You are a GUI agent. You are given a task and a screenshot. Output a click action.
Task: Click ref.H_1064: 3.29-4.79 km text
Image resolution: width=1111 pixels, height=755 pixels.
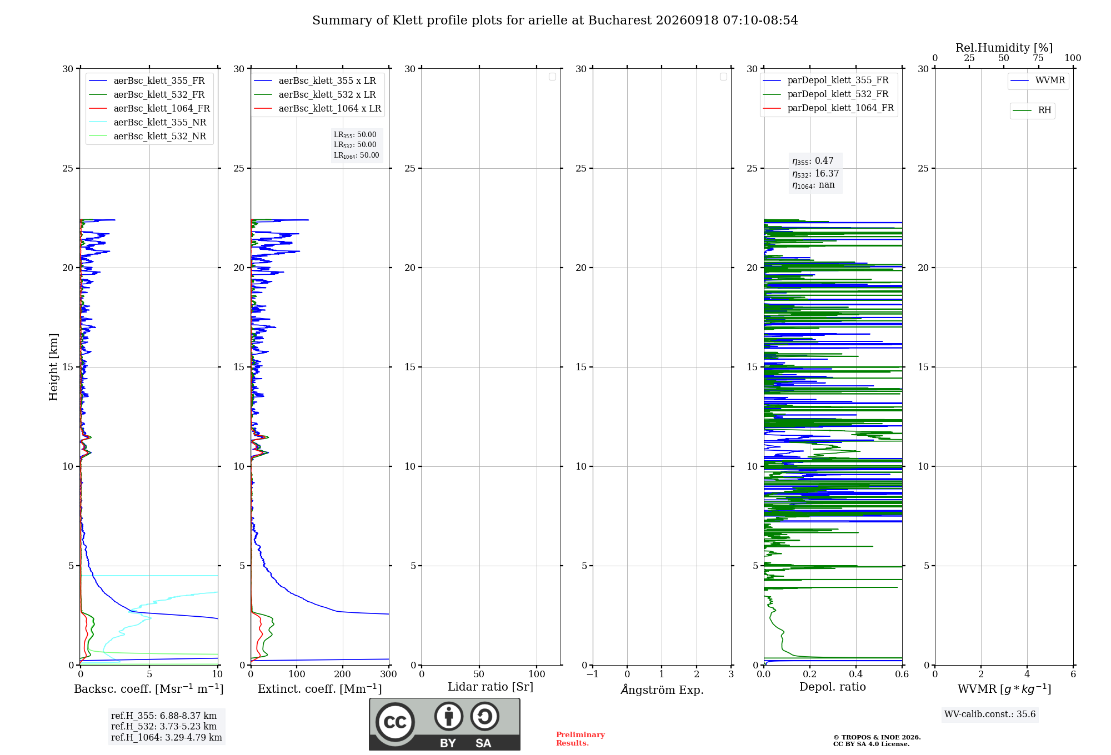pyautogui.click(x=167, y=738)
